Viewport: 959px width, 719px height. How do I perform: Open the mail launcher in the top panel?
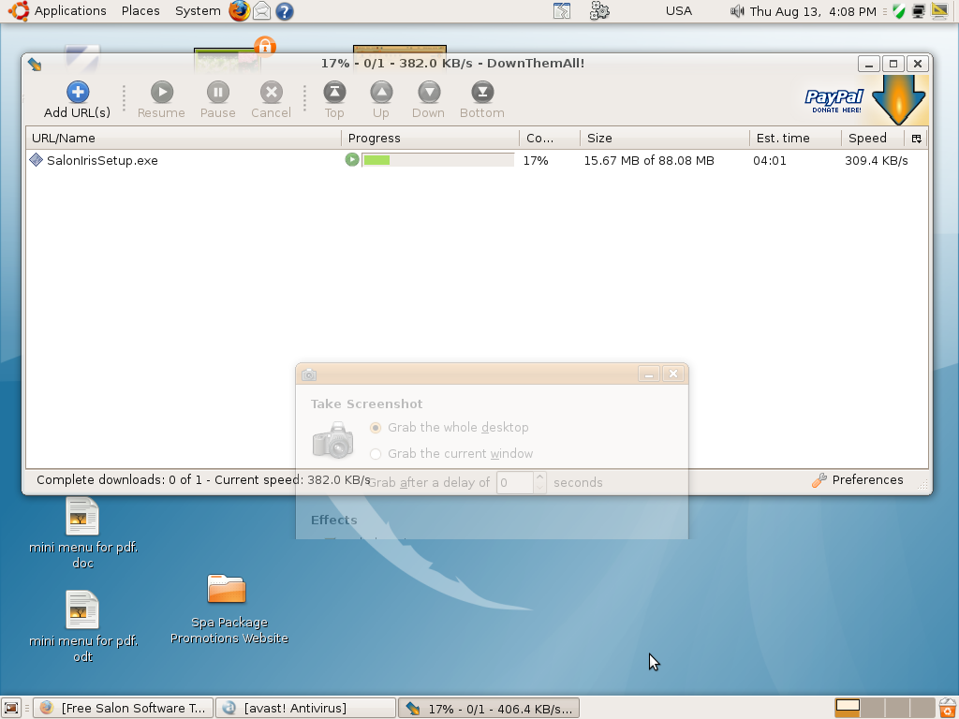[x=262, y=11]
